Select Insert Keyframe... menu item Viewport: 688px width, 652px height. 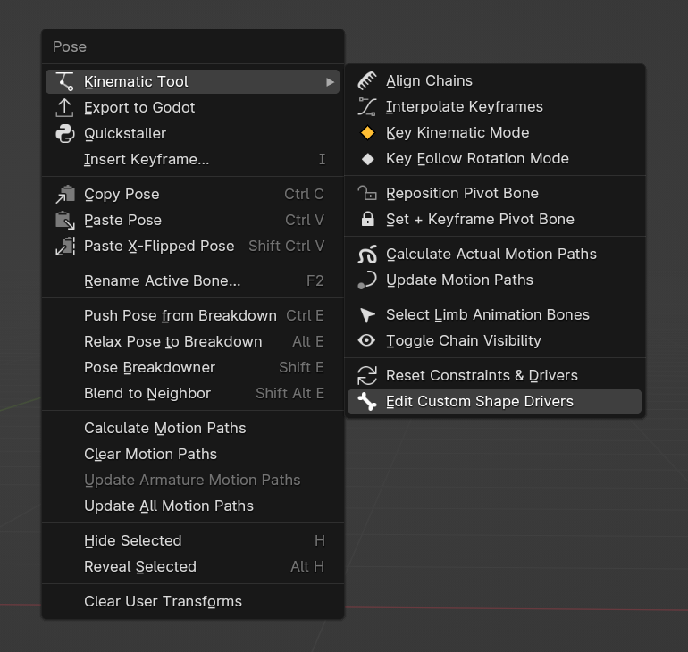click(x=192, y=159)
